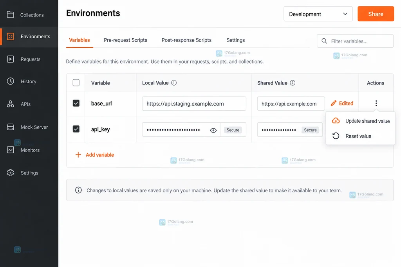
Task: Open the Monitors chart icon
Action: pos(11,150)
